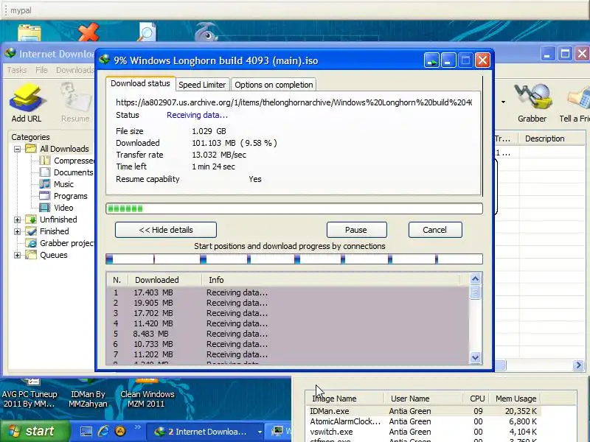590x442 pixels.
Task: Click the Tell a Friend toolbar icon
Action: (x=576, y=103)
